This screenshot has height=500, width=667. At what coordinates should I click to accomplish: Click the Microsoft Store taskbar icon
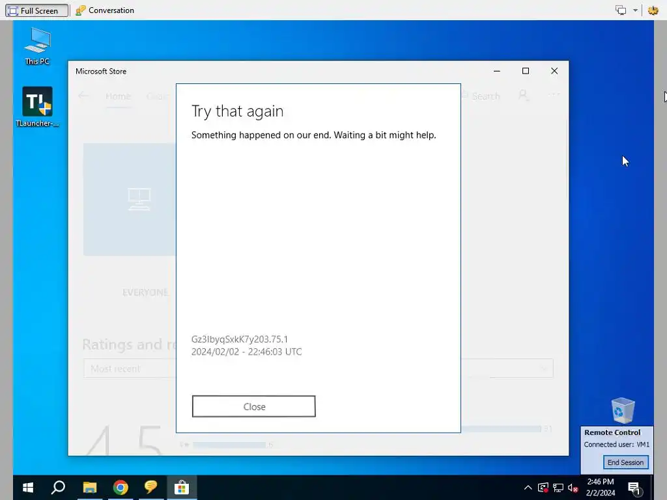pyautogui.click(x=182, y=487)
